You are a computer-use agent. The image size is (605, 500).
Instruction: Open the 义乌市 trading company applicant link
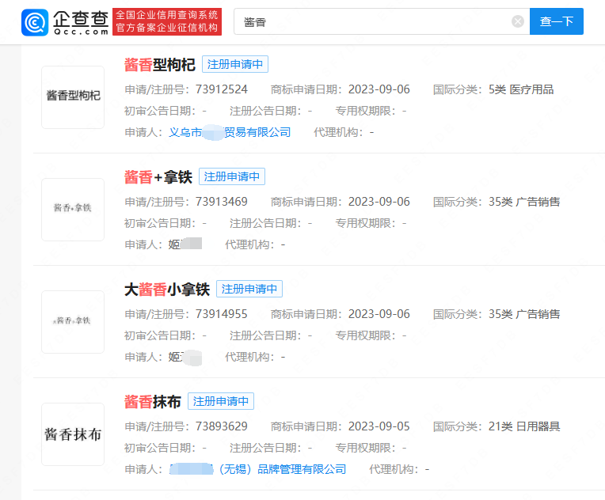(230, 132)
